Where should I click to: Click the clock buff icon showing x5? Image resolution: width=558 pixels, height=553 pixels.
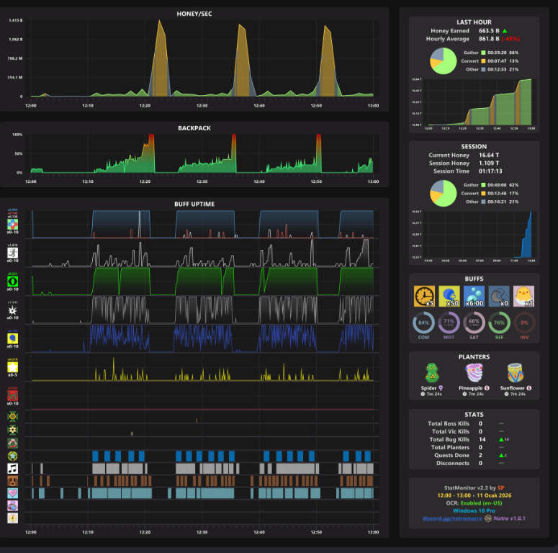pyautogui.click(x=424, y=296)
